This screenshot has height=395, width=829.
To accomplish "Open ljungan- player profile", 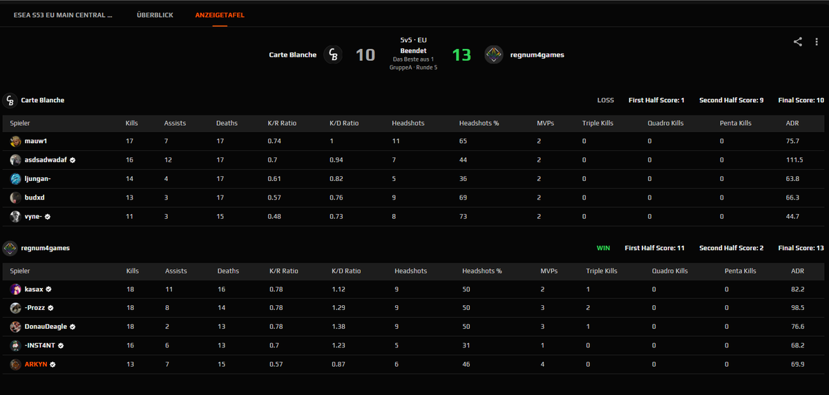I will pos(38,179).
